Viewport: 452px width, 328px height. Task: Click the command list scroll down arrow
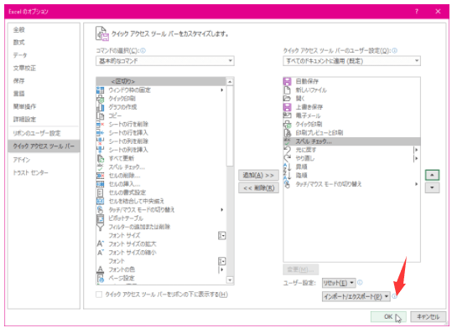tap(230, 280)
